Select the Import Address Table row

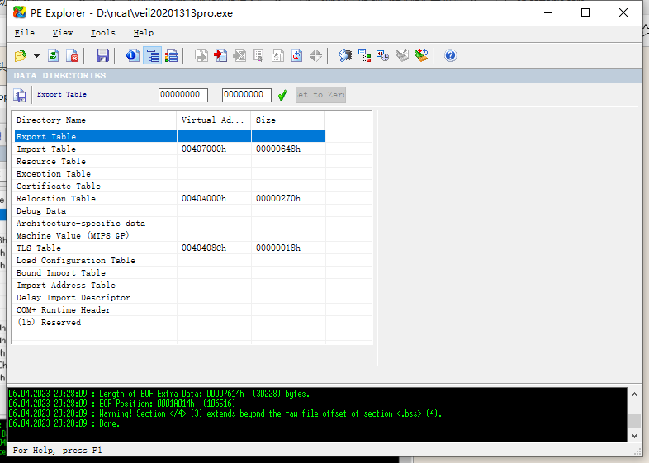pos(170,285)
